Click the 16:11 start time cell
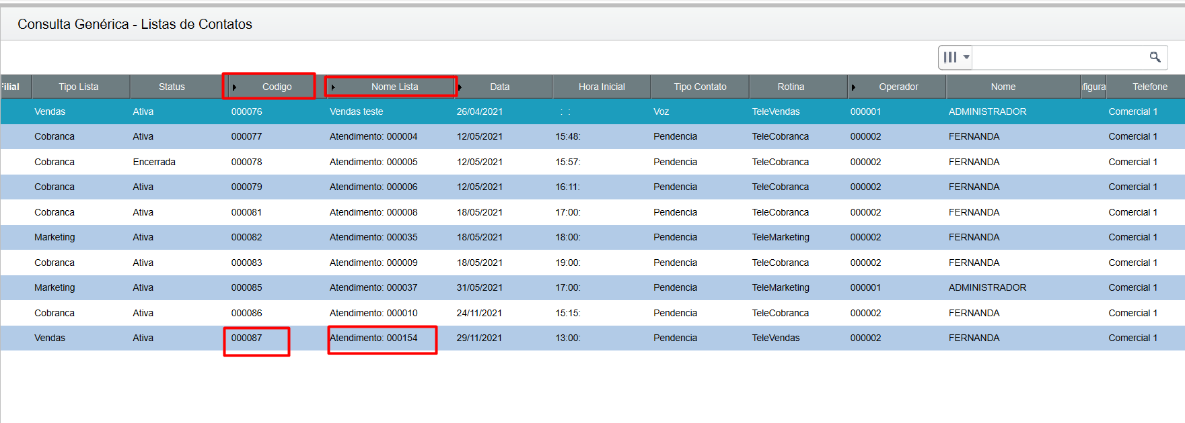Screen dimensions: 1185x423 [567, 187]
